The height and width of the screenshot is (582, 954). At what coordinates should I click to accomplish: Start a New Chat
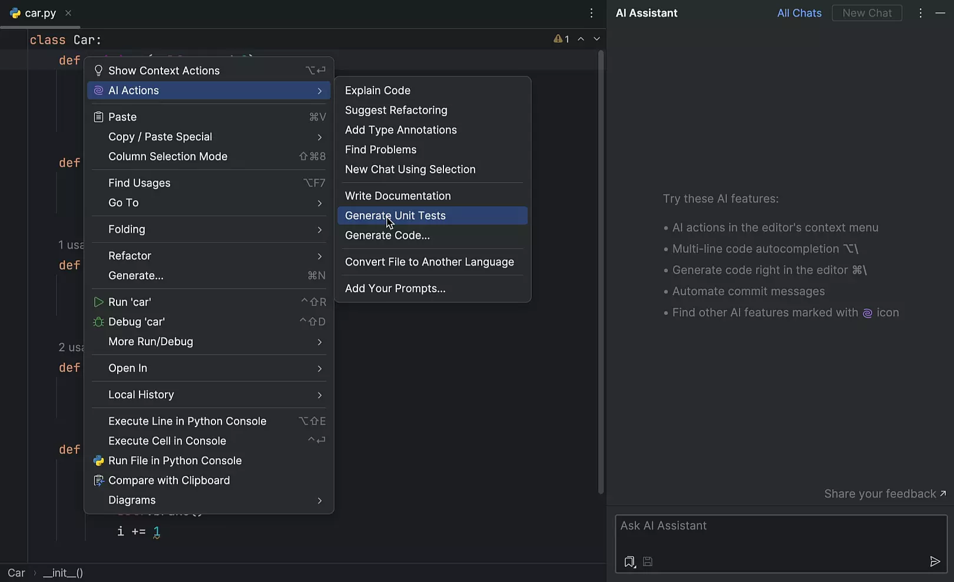pos(866,12)
